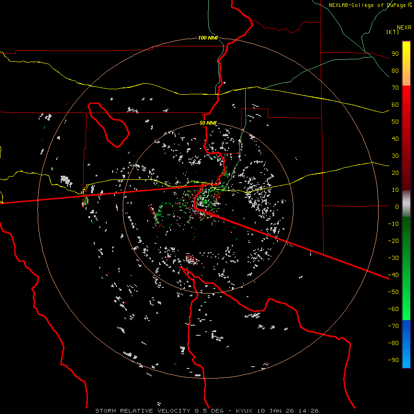
Task: Click the 20 value on the velocity scale
Action: pyautogui.click(x=395, y=173)
